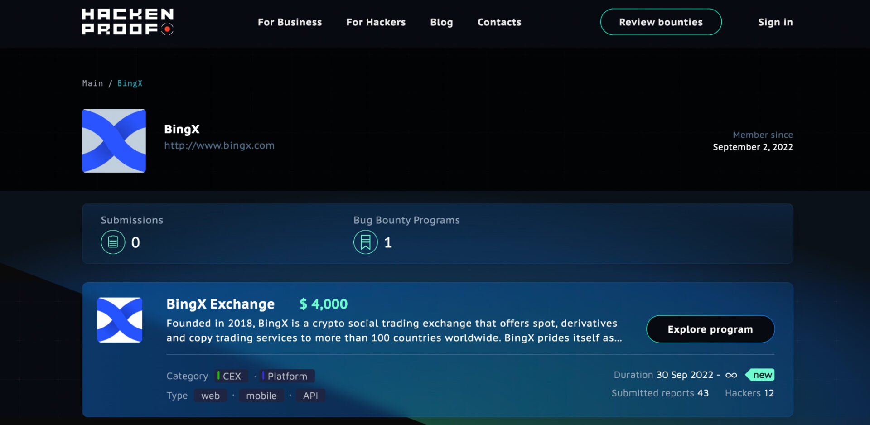Click the Review bounties button
The image size is (870, 425).
tap(661, 22)
